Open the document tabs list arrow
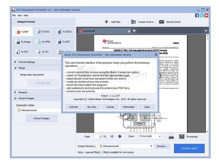This screenshot has width=219, height=166. coord(206,31)
